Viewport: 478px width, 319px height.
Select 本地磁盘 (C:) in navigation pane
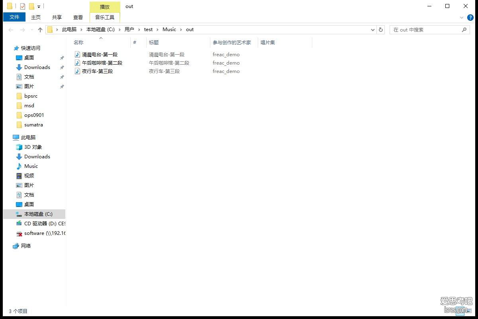point(34,214)
